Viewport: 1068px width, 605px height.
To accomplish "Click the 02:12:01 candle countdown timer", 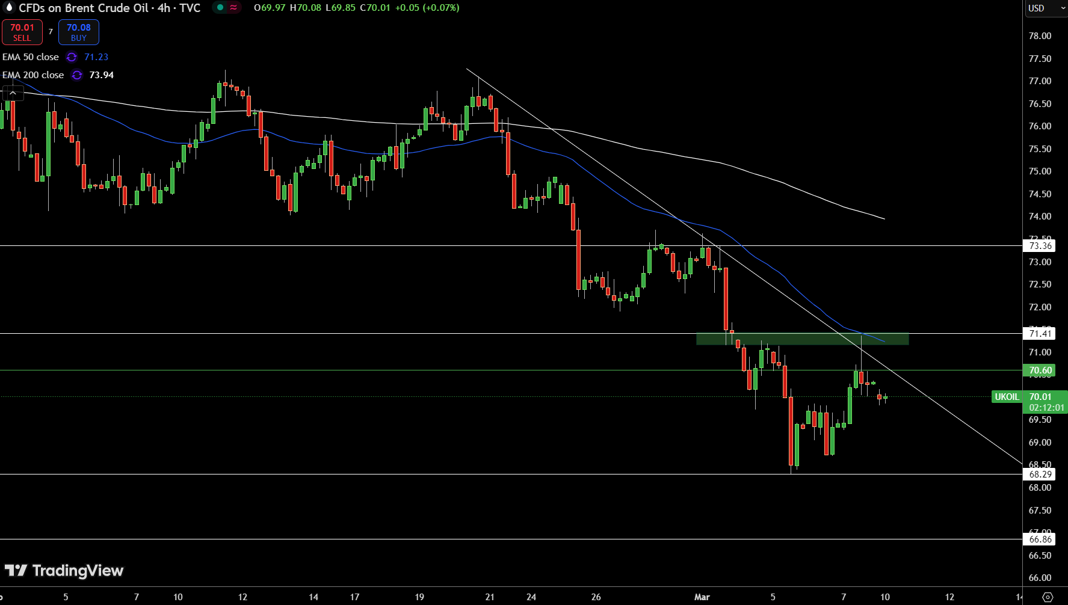I will (1046, 408).
